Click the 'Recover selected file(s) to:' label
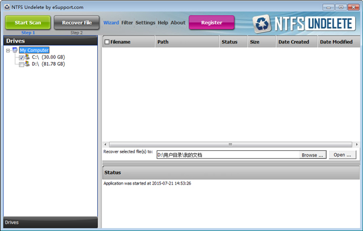Viewport: 363px width, 231px height. click(128, 151)
